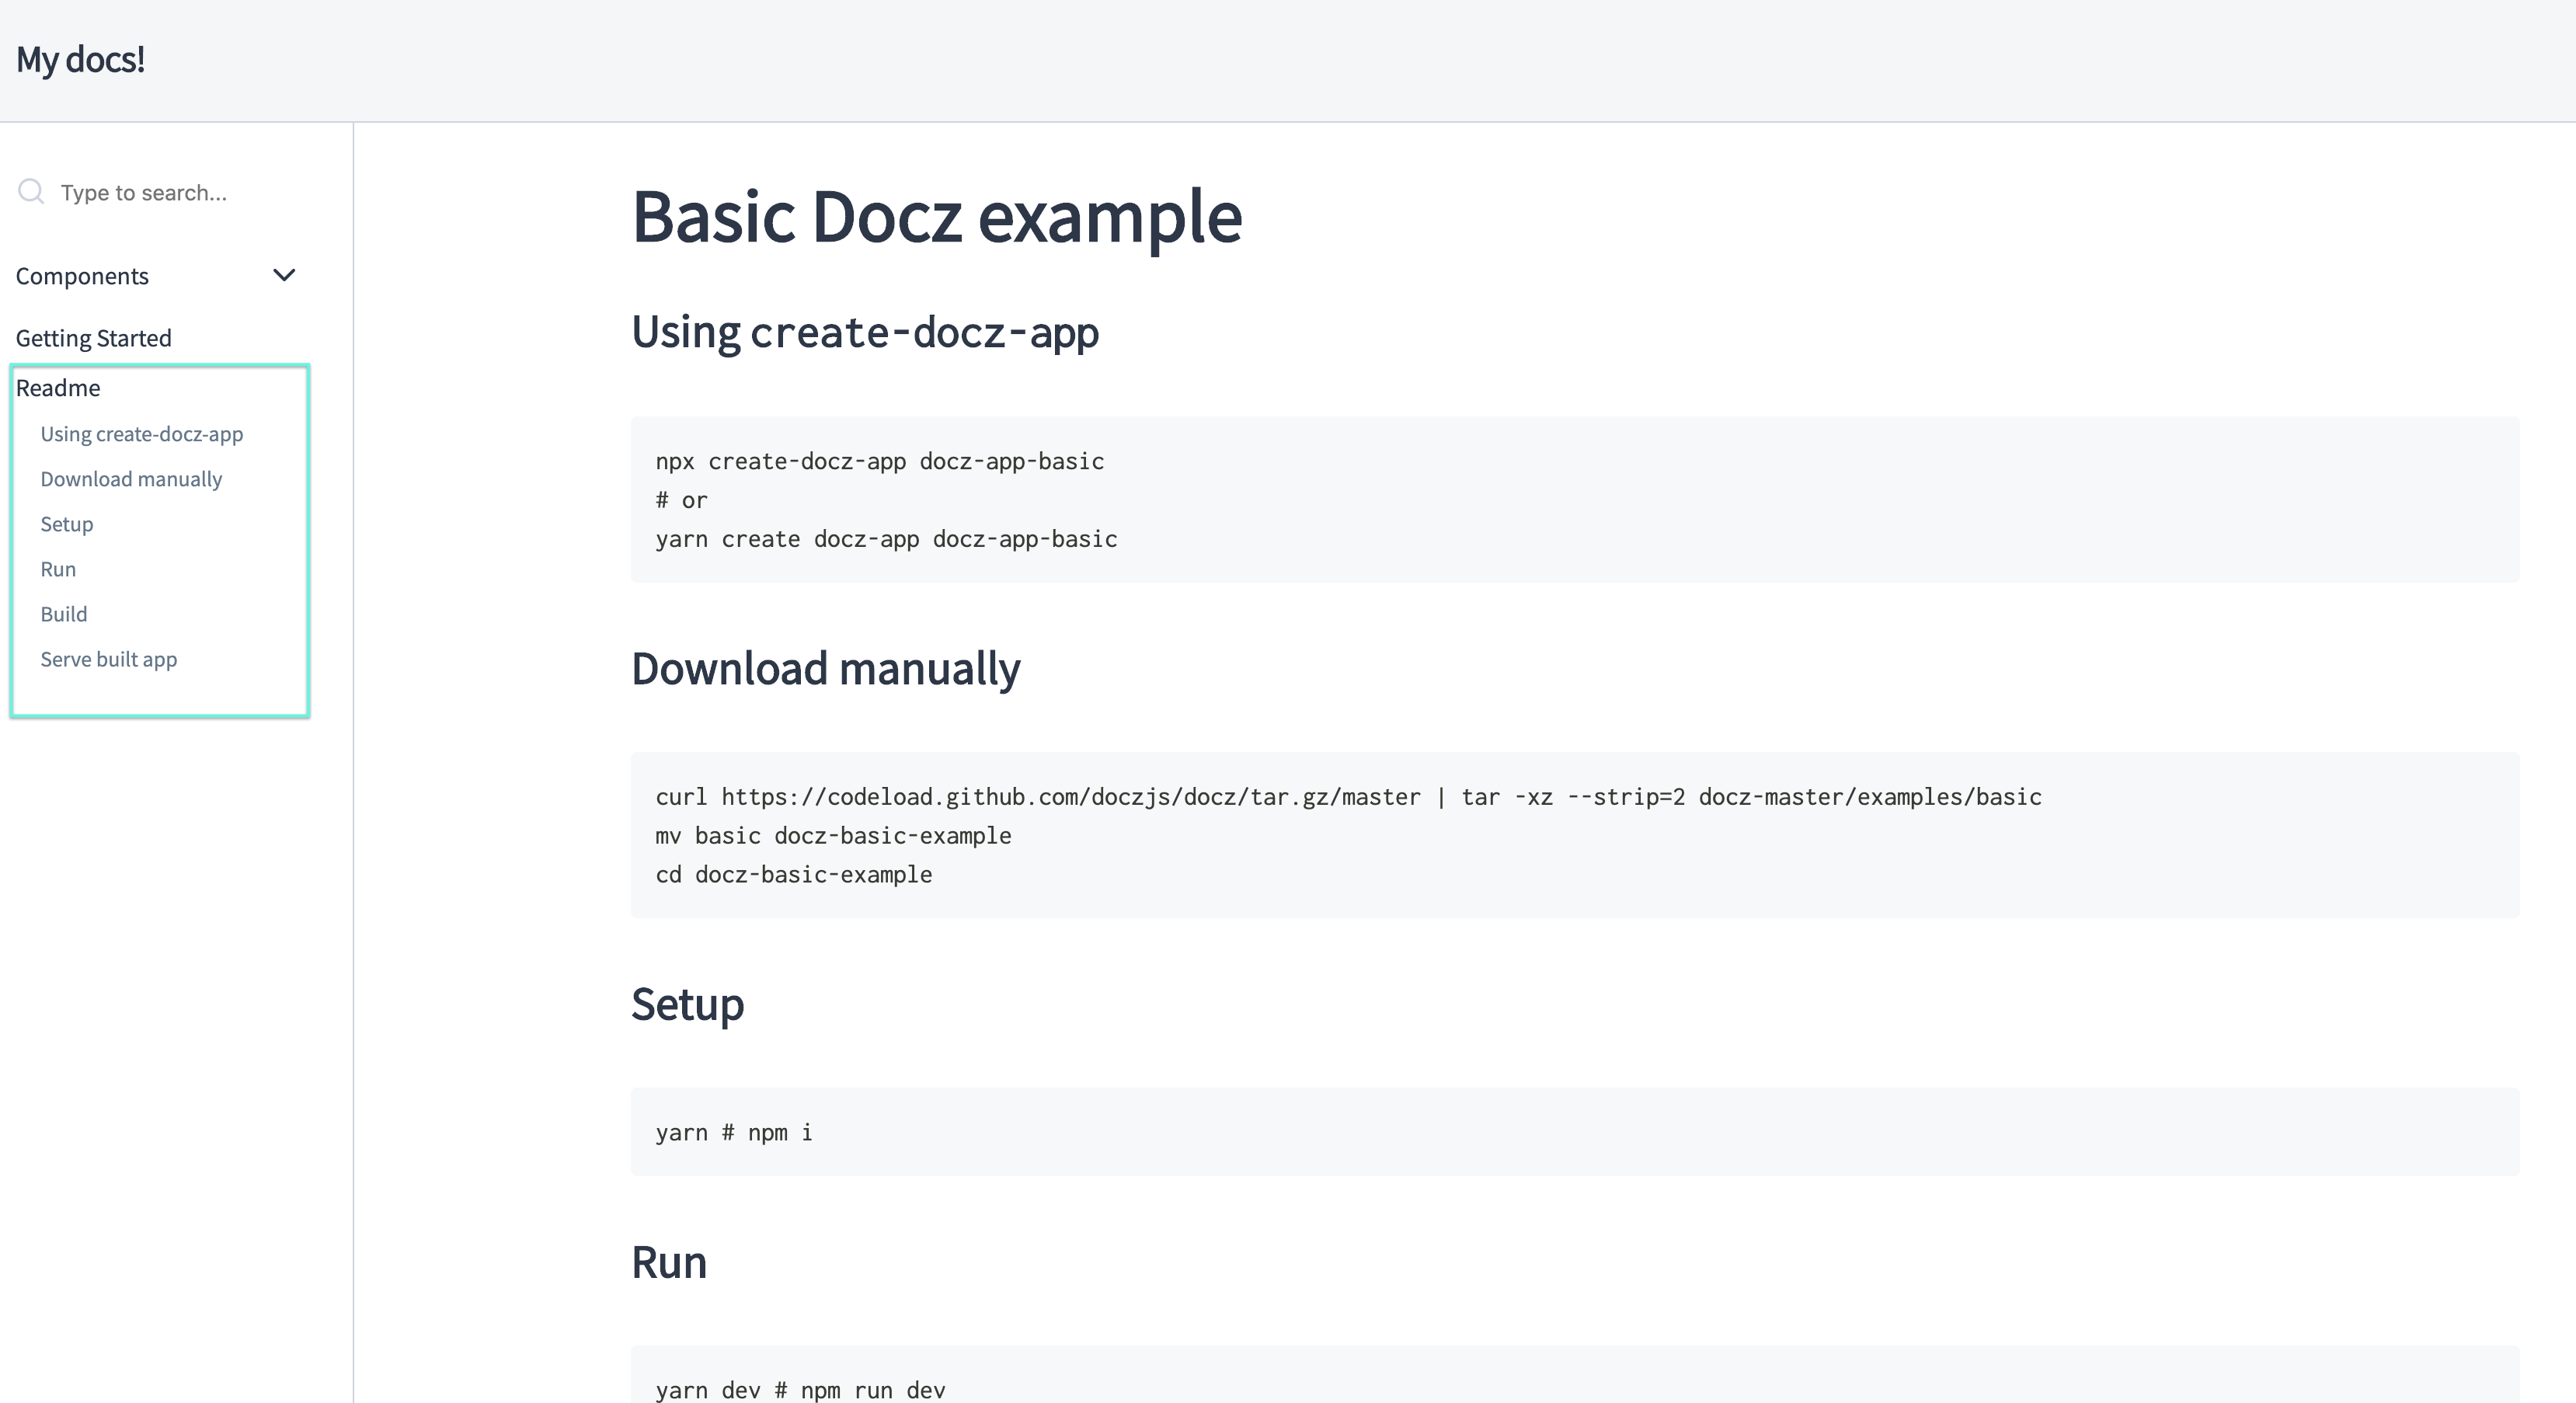This screenshot has height=1403, width=2576.
Task: Open the Run sidebar sublink
Action: 58,569
